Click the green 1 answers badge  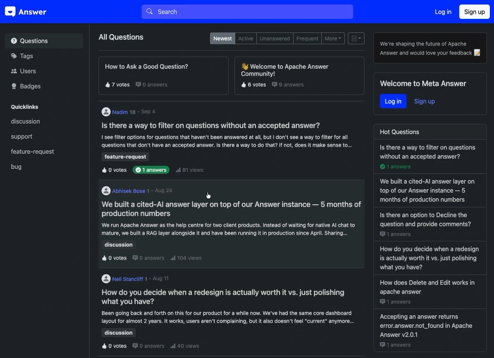[x=151, y=170]
